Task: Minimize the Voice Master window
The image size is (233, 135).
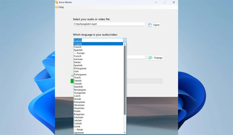Action: click(x=156, y=2)
